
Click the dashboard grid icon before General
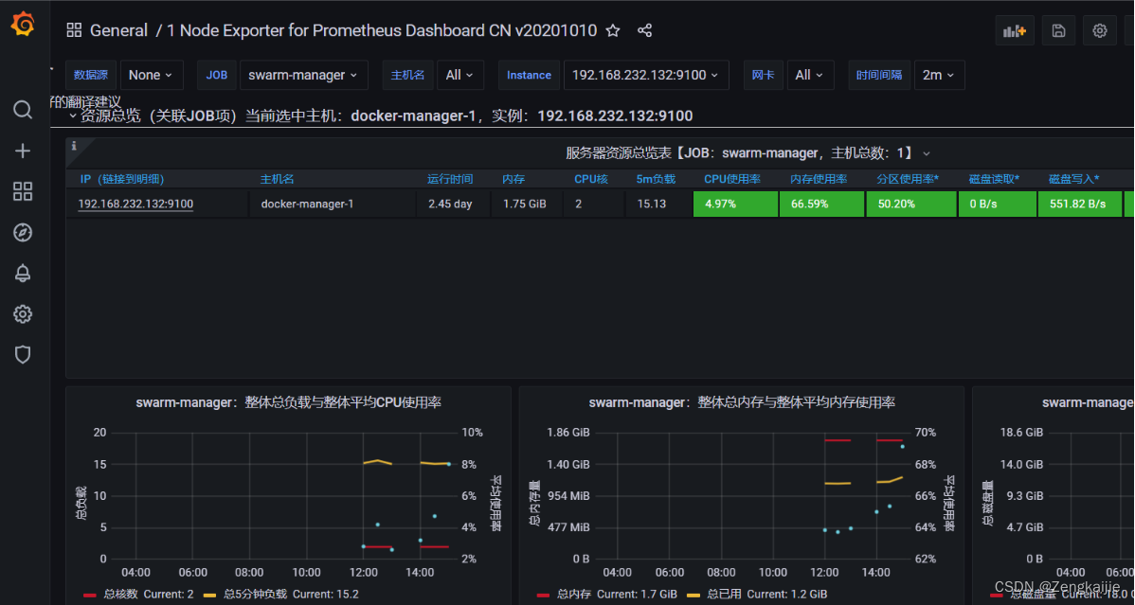tap(74, 30)
